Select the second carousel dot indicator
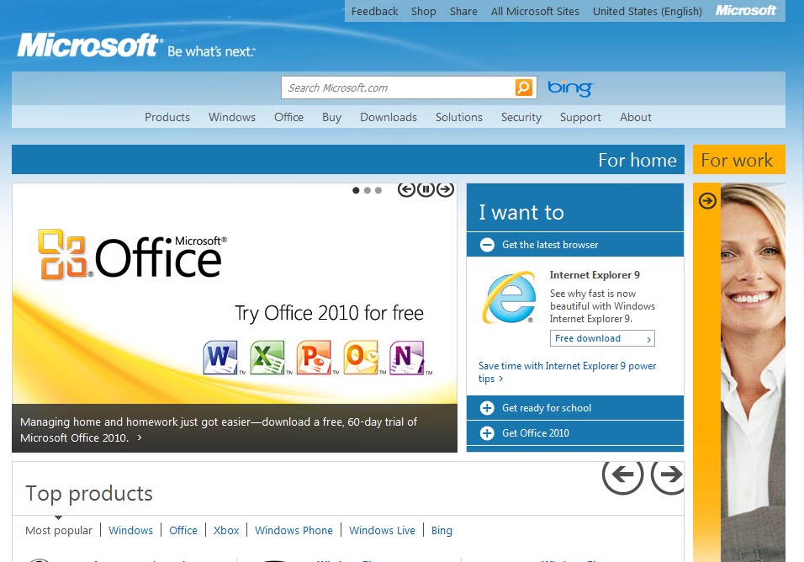The image size is (804, 562). click(368, 190)
